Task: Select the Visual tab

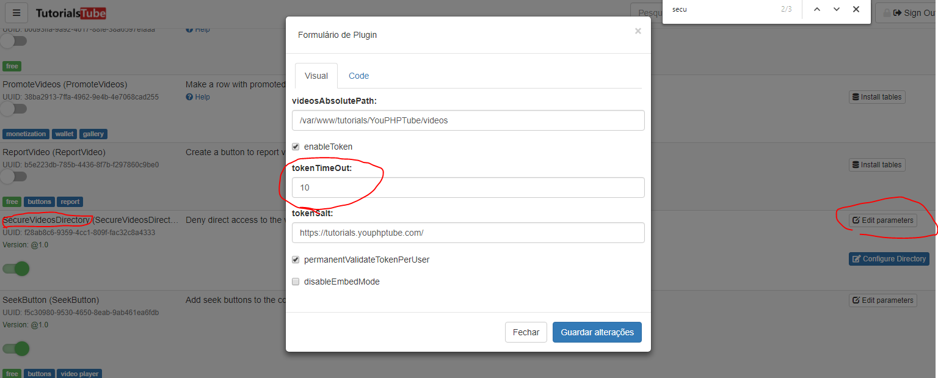Action: coord(316,75)
